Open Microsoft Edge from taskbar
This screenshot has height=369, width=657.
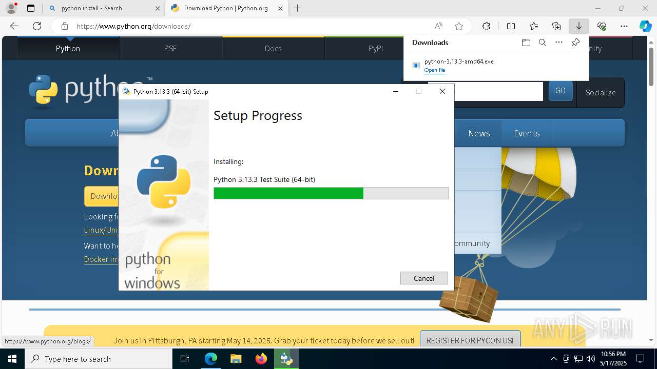tap(211, 359)
